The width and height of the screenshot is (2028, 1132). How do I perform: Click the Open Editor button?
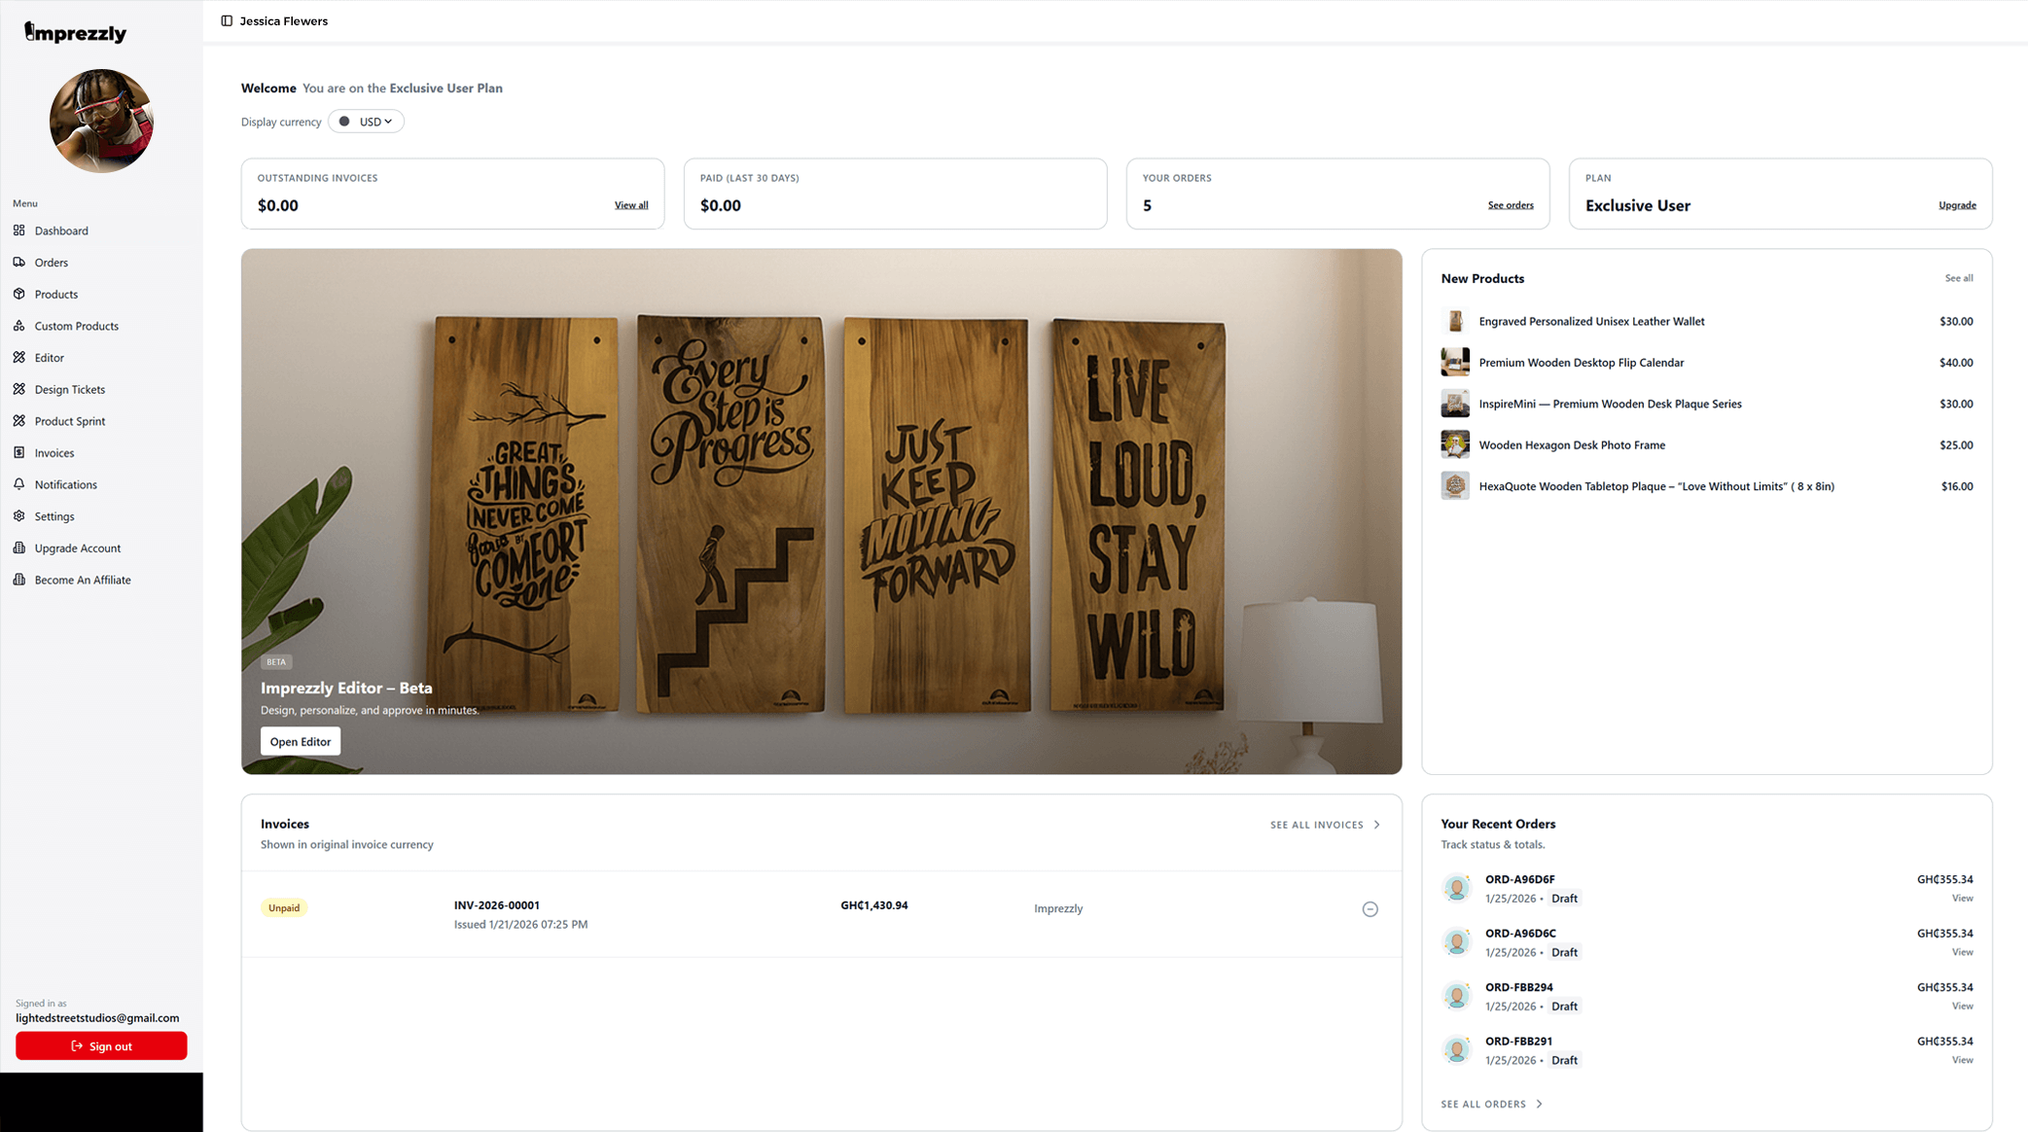click(300, 740)
